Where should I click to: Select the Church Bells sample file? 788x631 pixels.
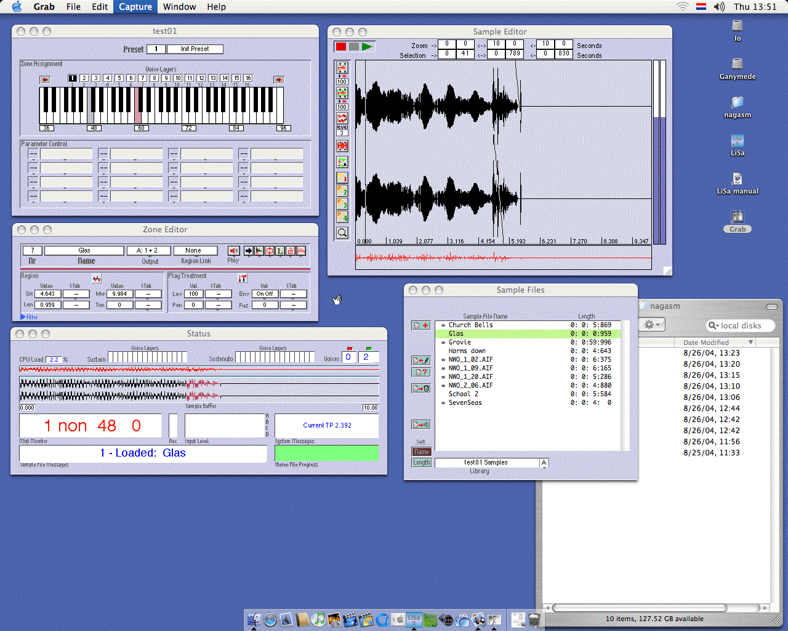click(x=470, y=325)
